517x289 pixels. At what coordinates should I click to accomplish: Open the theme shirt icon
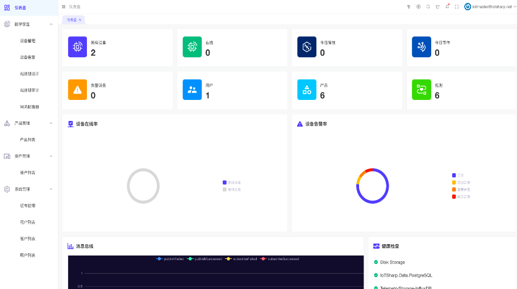click(437, 7)
